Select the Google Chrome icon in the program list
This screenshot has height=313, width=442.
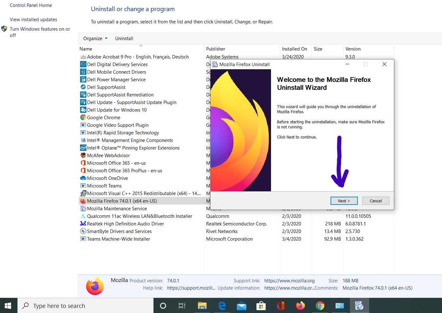click(83, 117)
